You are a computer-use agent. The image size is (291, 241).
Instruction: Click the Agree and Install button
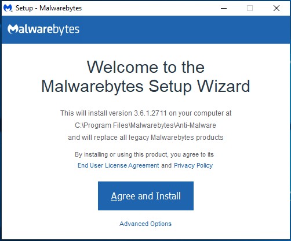(145, 196)
